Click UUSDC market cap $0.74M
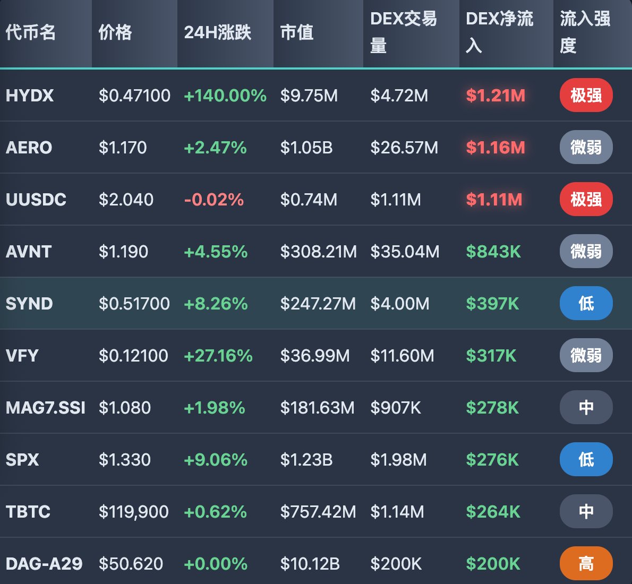632x584 pixels. 309,200
